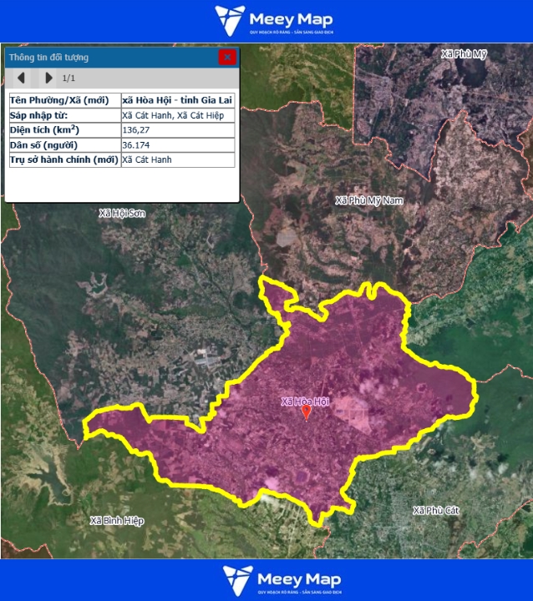Click the Thông tin đối tượng title bar
Image resolution: width=533 pixels, height=601 pixels.
coord(109,58)
